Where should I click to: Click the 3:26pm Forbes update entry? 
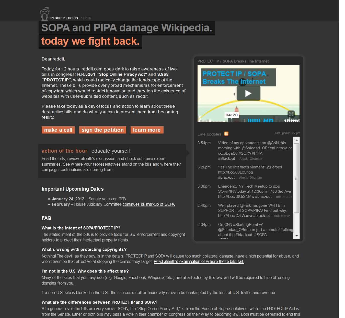pyautogui.click(x=245, y=172)
